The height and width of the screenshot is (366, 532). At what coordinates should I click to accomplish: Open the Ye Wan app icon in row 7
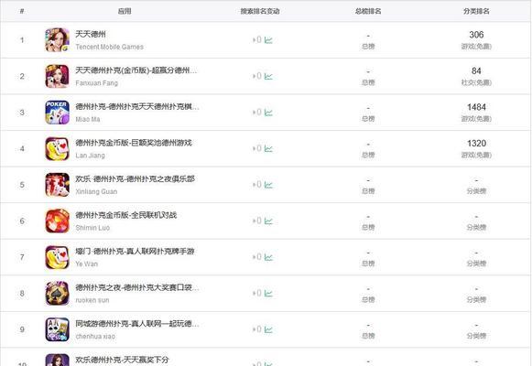click(57, 257)
